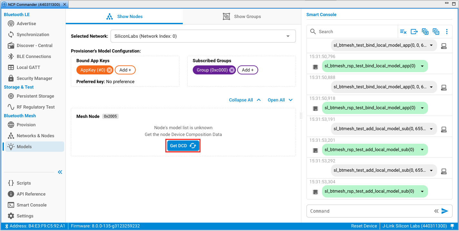
Task: Open command history with double chevron icon
Action: 436,211
